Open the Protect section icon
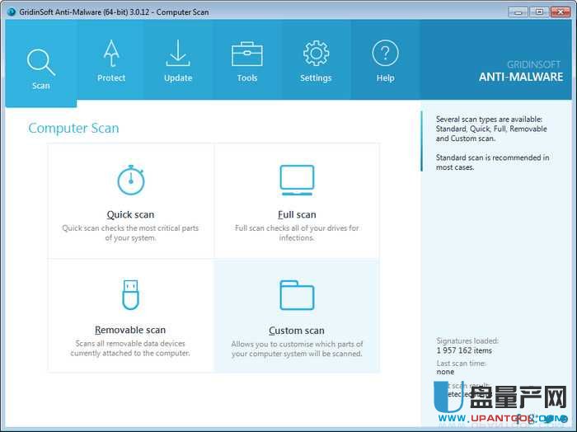The height and width of the screenshot is (432, 577). pos(111,55)
